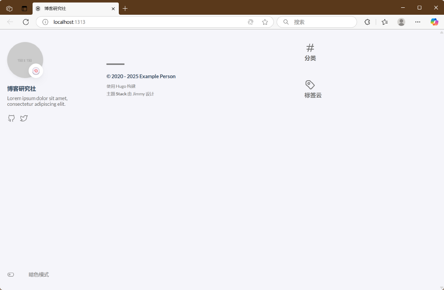Open the browser profile icon
The height and width of the screenshot is (290, 444).
(401, 22)
